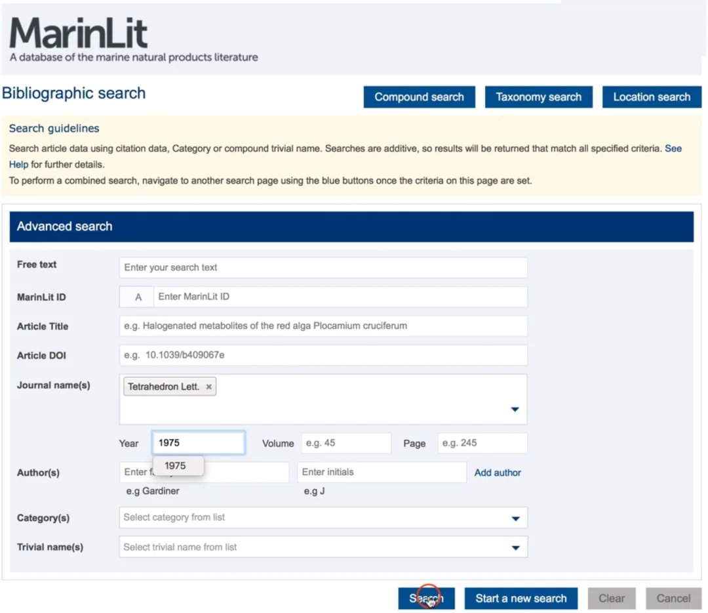708x613 pixels.
Task: Select the Trivial name(s) label
Action: coord(50,547)
